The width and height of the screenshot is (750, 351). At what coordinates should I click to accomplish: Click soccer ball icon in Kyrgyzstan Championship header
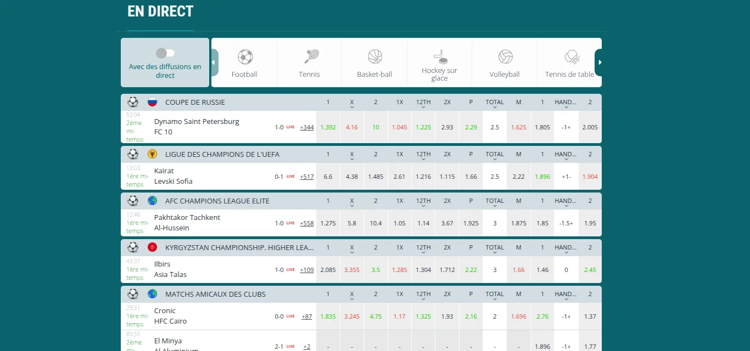[x=133, y=247]
